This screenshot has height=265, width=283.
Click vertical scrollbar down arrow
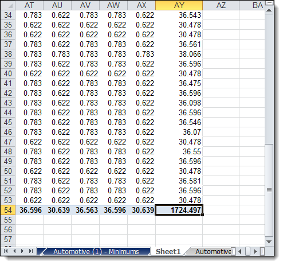click(269, 241)
